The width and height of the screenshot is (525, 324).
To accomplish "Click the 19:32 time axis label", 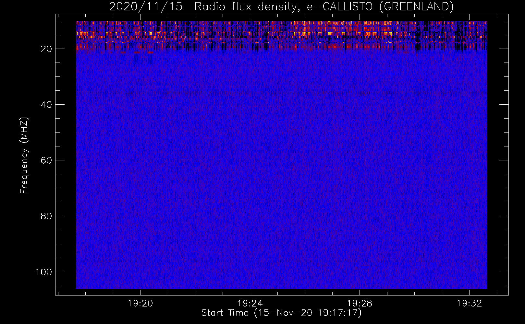I will pos(469,304).
